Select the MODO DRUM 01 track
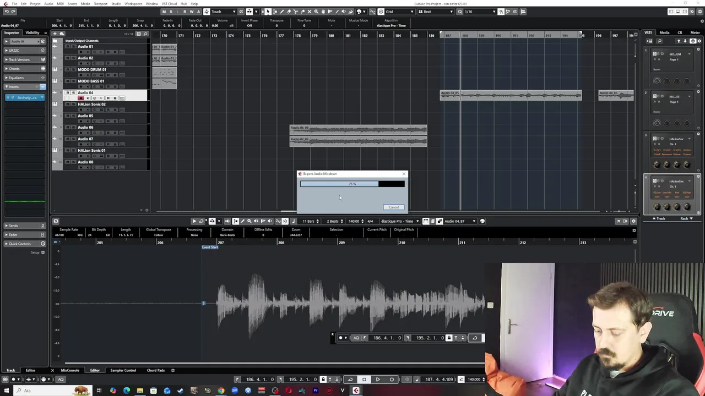Viewport: 705px width, 396px height. point(92,70)
